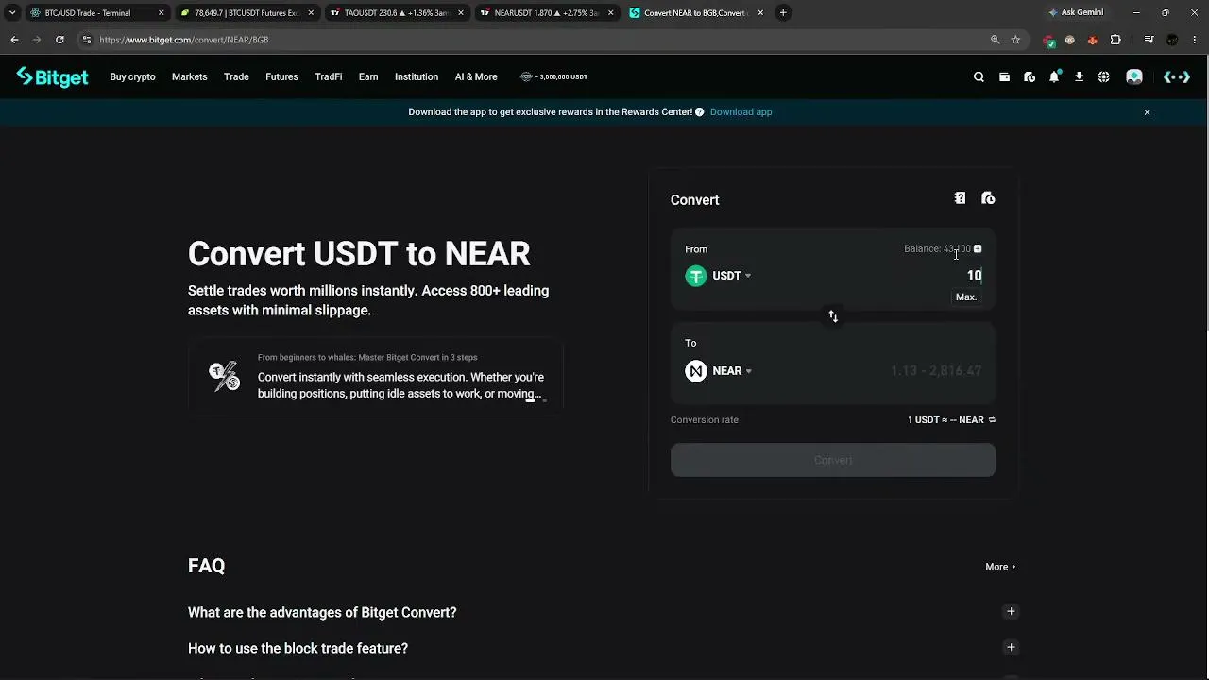Click Ask Gemini button
Screen dimensions: 1209x680
[x=1076, y=13]
